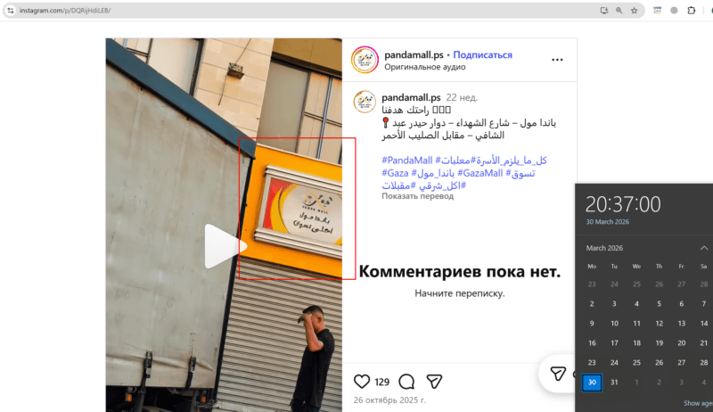
Task: Open the browser extensions puzzle icon
Action: tap(692, 10)
